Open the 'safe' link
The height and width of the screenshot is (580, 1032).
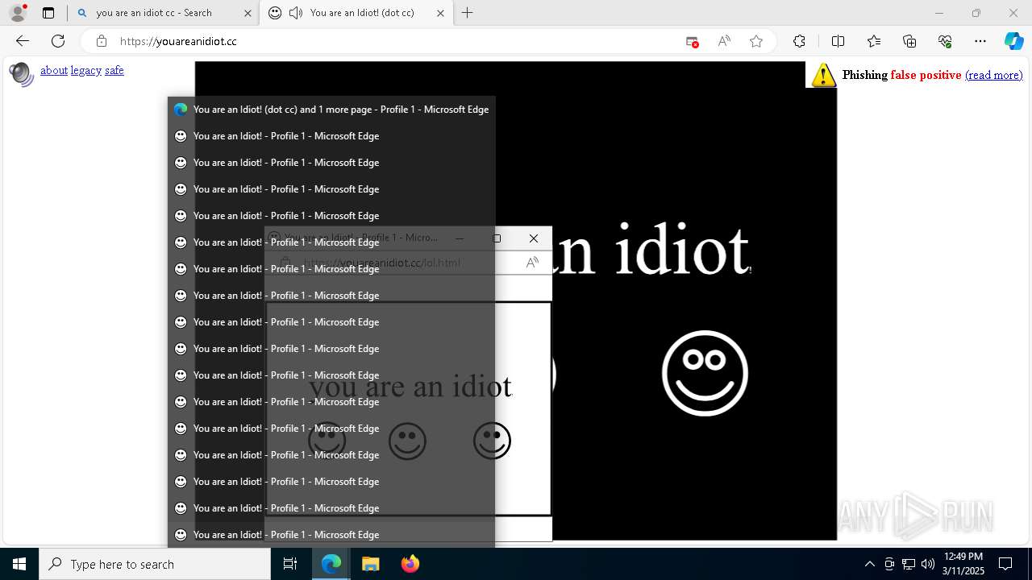(x=114, y=70)
